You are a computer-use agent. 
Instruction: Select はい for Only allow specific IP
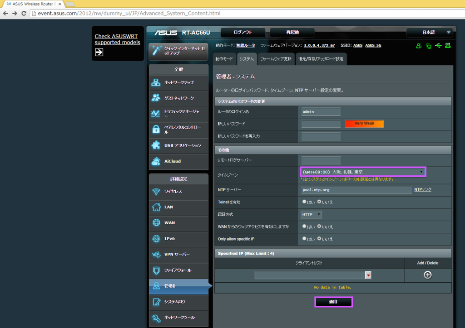click(x=304, y=238)
